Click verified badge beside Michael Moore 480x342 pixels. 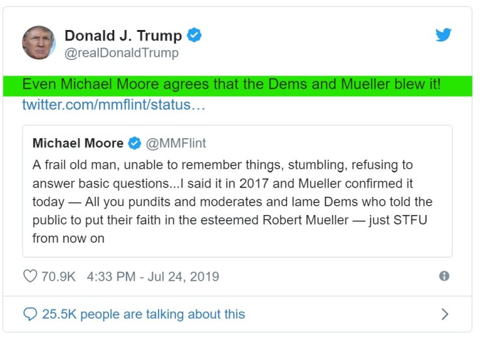[x=134, y=143]
